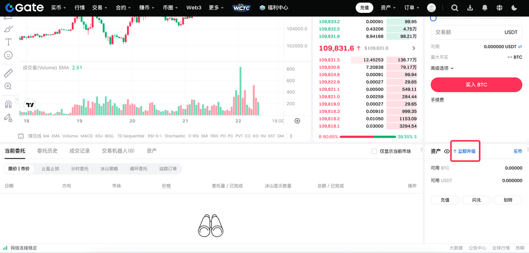Select the ruler measure tool

(x=8, y=73)
